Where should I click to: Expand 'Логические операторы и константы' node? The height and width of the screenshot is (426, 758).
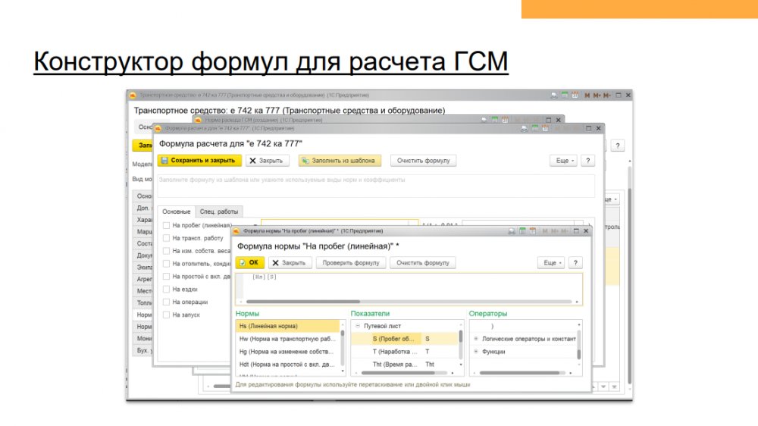pyautogui.click(x=475, y=339)
